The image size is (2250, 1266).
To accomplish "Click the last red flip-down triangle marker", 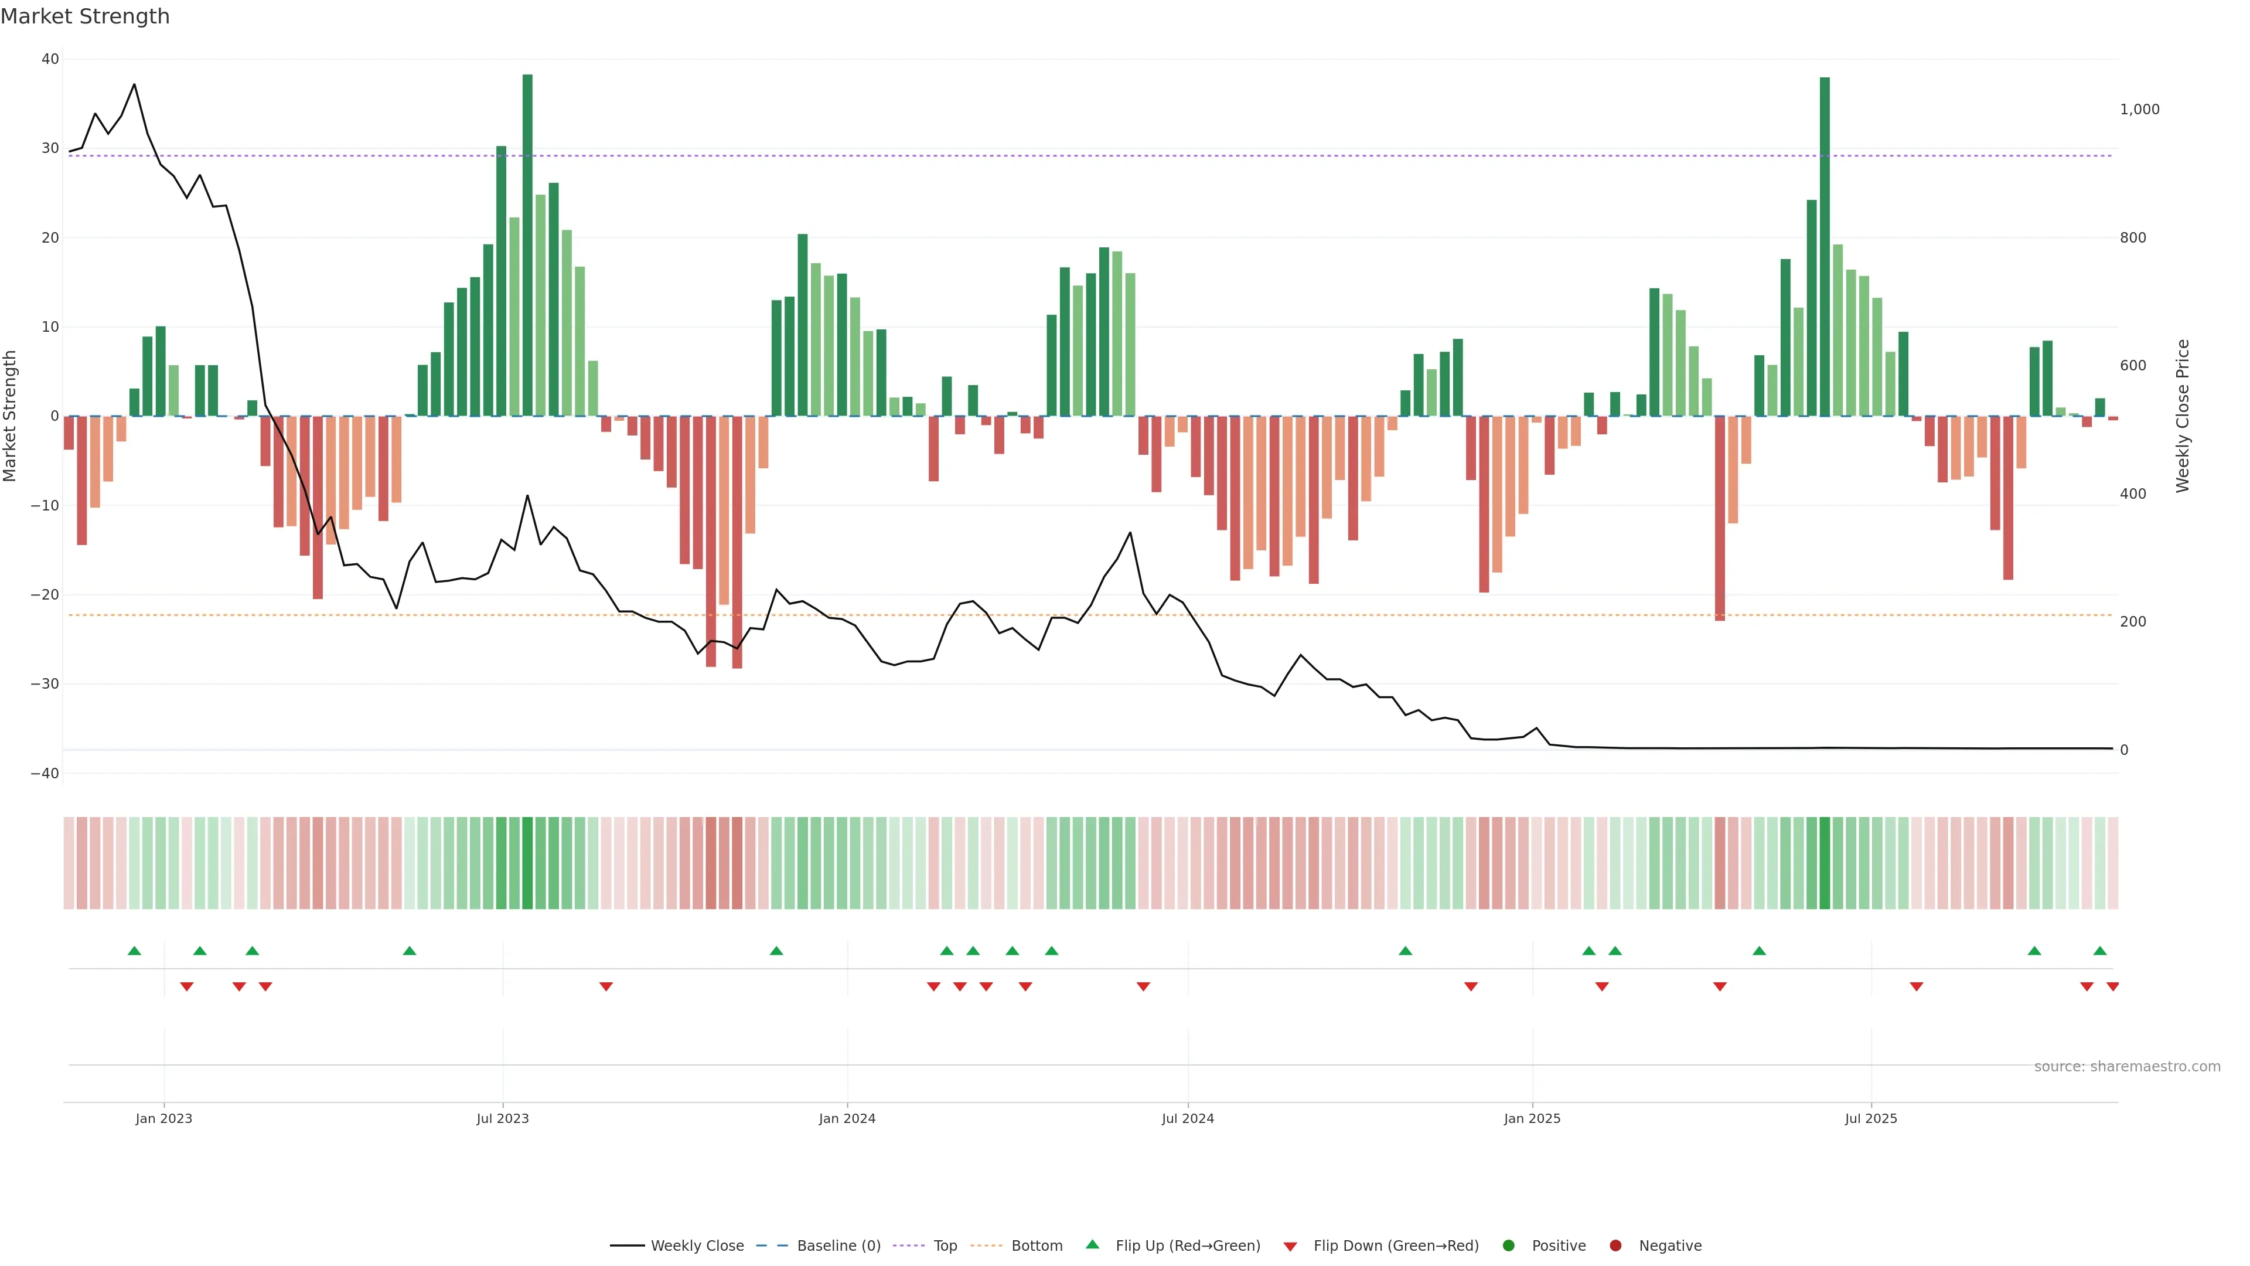I will click(2112, 986).
